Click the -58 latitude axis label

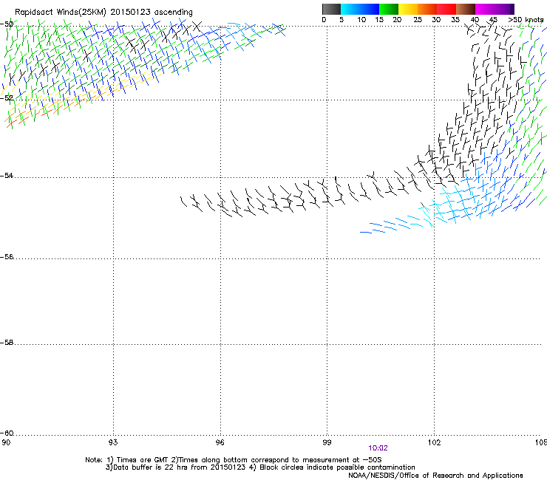pyautogui.click(x=7, y=343)
